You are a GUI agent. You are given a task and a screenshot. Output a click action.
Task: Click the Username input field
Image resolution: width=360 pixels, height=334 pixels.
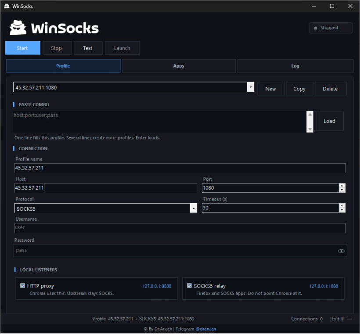[180, 228]
